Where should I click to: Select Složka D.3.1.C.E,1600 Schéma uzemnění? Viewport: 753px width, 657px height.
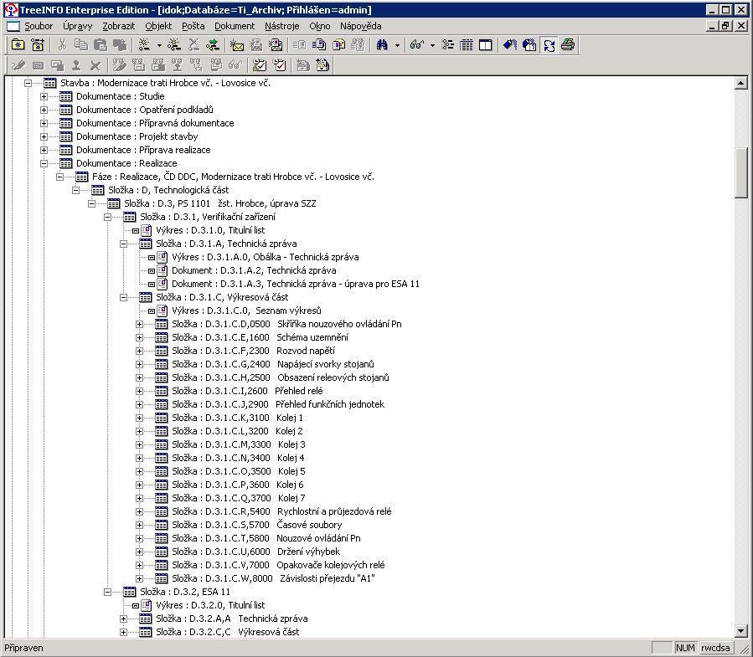click(260, 338)
